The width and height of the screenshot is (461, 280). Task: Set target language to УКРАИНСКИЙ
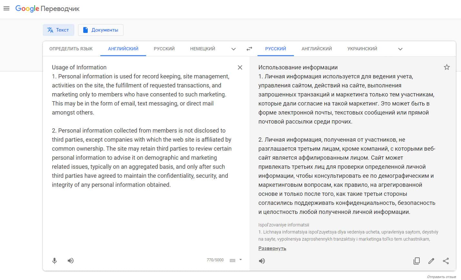click(x=362, y=49)
